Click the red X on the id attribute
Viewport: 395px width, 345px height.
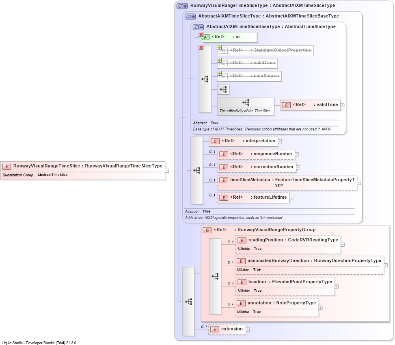coord(201,34)
